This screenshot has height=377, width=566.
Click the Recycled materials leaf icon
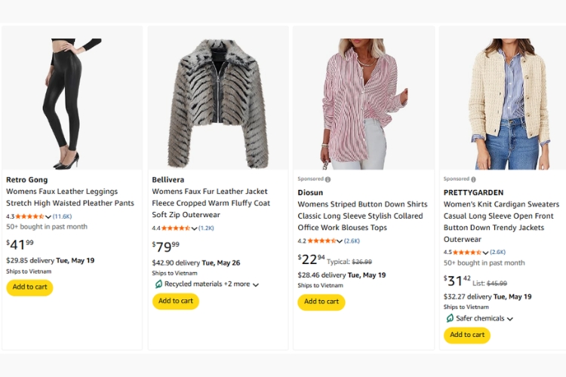tap(158, 284)
